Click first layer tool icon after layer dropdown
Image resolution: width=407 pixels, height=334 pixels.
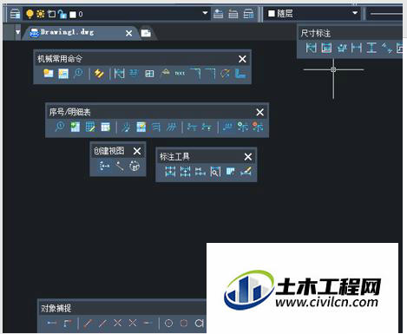[x=218, y=14]
